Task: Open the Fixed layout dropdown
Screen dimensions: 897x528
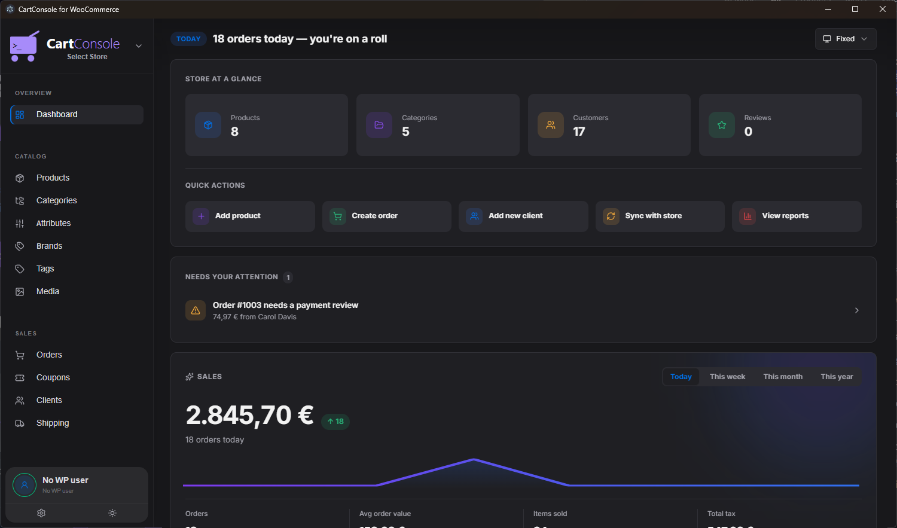Action: click(x=846, y=39)
